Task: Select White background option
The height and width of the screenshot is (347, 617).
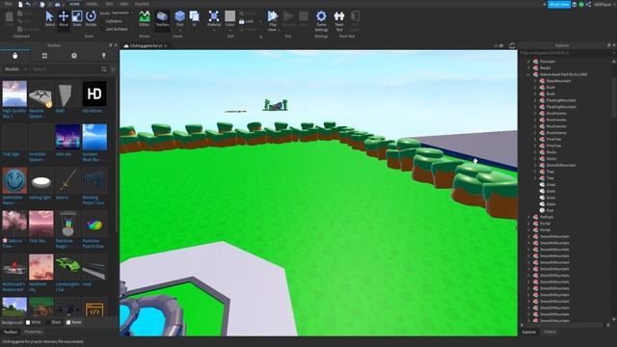Action: [34, 322]
